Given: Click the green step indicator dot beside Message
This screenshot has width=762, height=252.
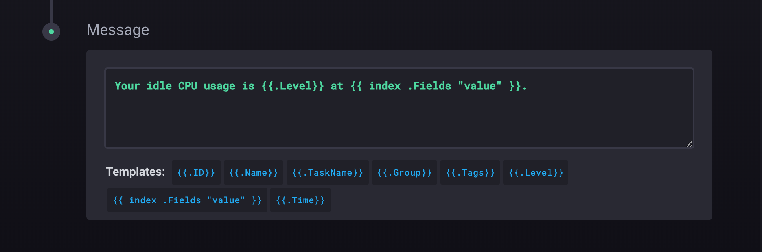Looking at the screenshot, I should pos(51,32).
